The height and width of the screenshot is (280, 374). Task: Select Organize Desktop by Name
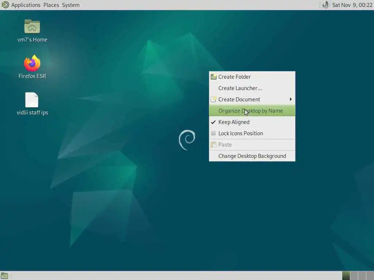point(252,111)
